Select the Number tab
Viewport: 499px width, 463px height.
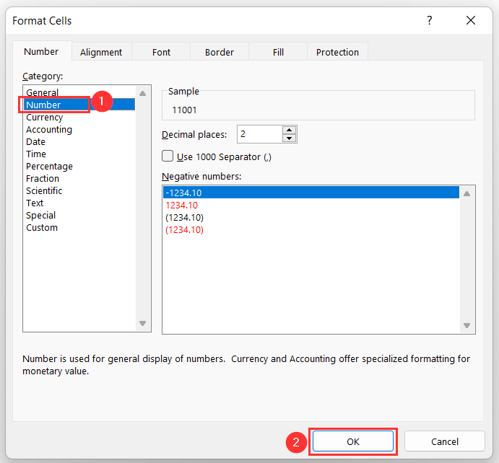pyautogui.click(x=41, y=51)
